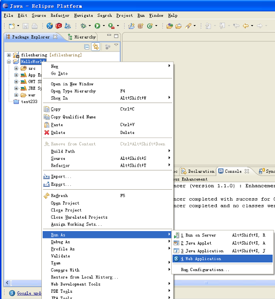Choose 2 Java Applet from submenu
Viewport: 275px width, 299px height.
(223, 243)
